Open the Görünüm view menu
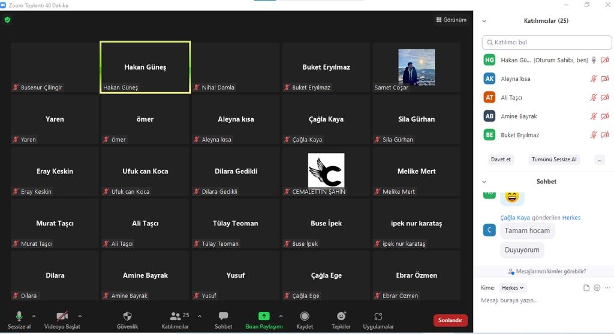The height and width of the screenshot is (334, 614). click(x=452, y=20)
